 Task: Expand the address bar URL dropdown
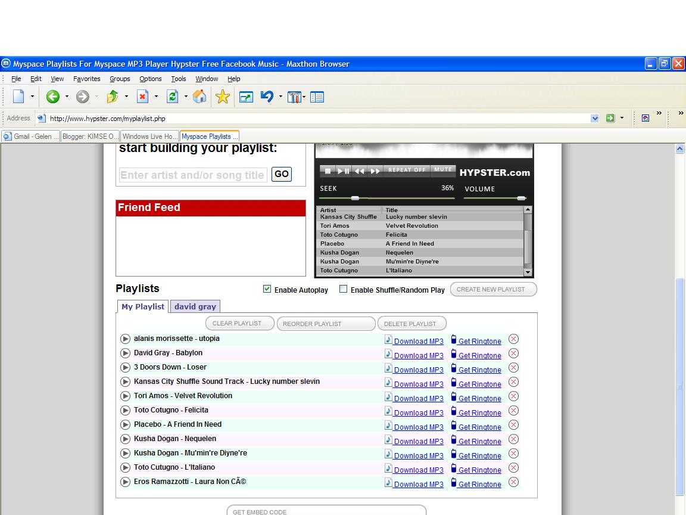click(x=594, y=118)
